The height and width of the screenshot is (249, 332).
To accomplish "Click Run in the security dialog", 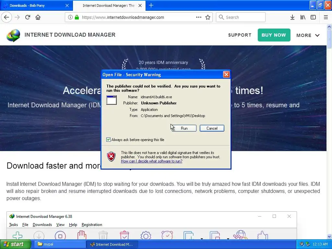I will 184,128.
